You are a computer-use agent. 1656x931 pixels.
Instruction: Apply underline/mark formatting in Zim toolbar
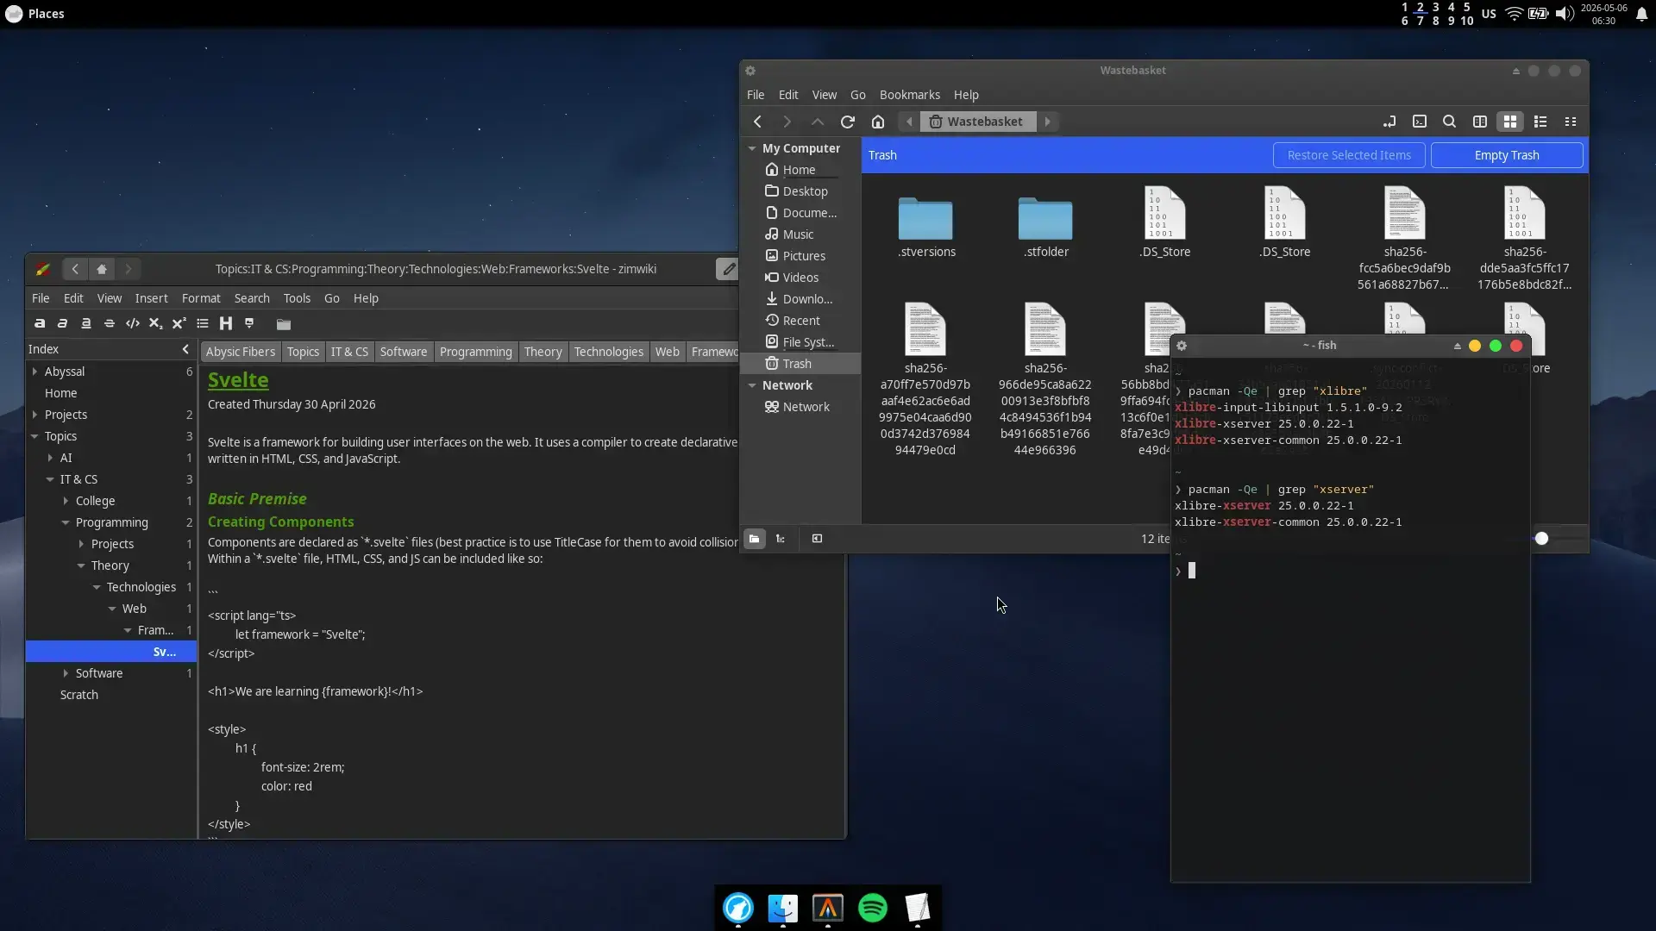[x=85, y=323]
